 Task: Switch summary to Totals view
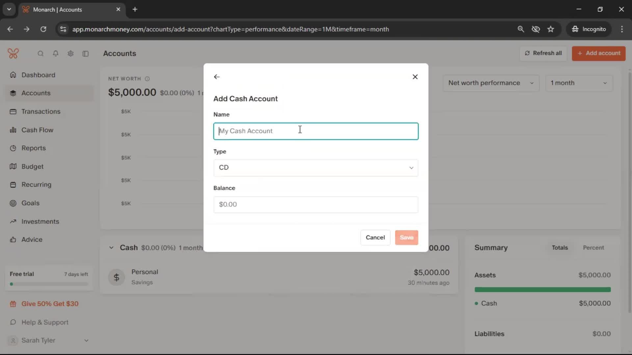tap(560, 248)
